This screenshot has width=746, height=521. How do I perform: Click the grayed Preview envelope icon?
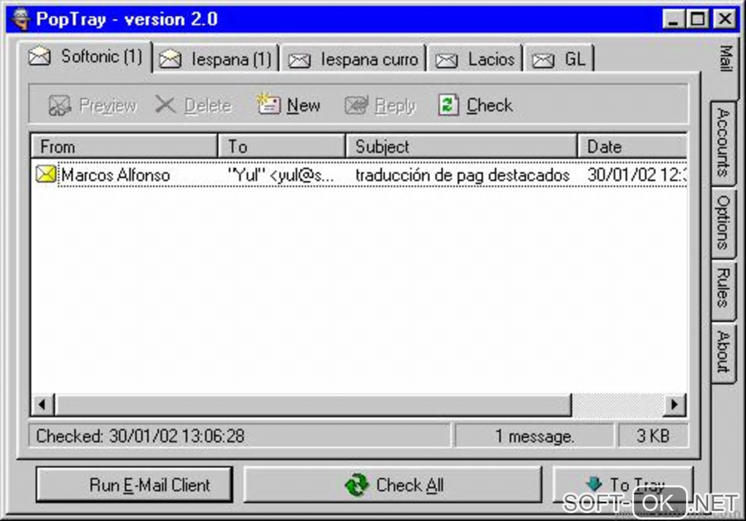(60, 105)
